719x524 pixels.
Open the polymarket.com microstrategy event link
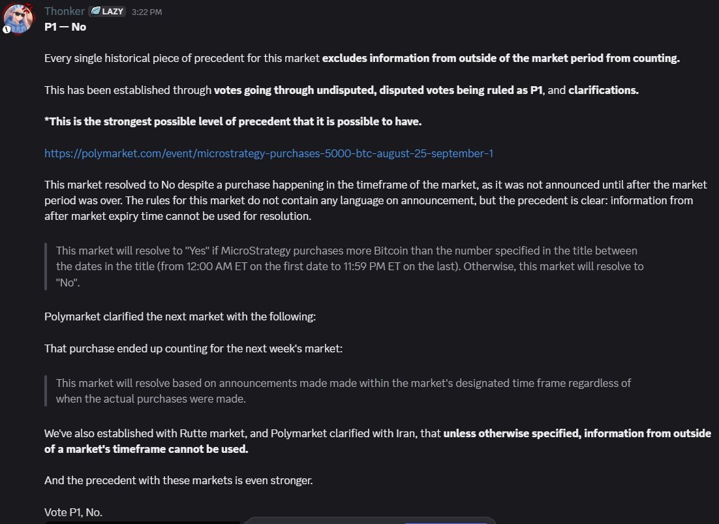click(x=269, y=153)
